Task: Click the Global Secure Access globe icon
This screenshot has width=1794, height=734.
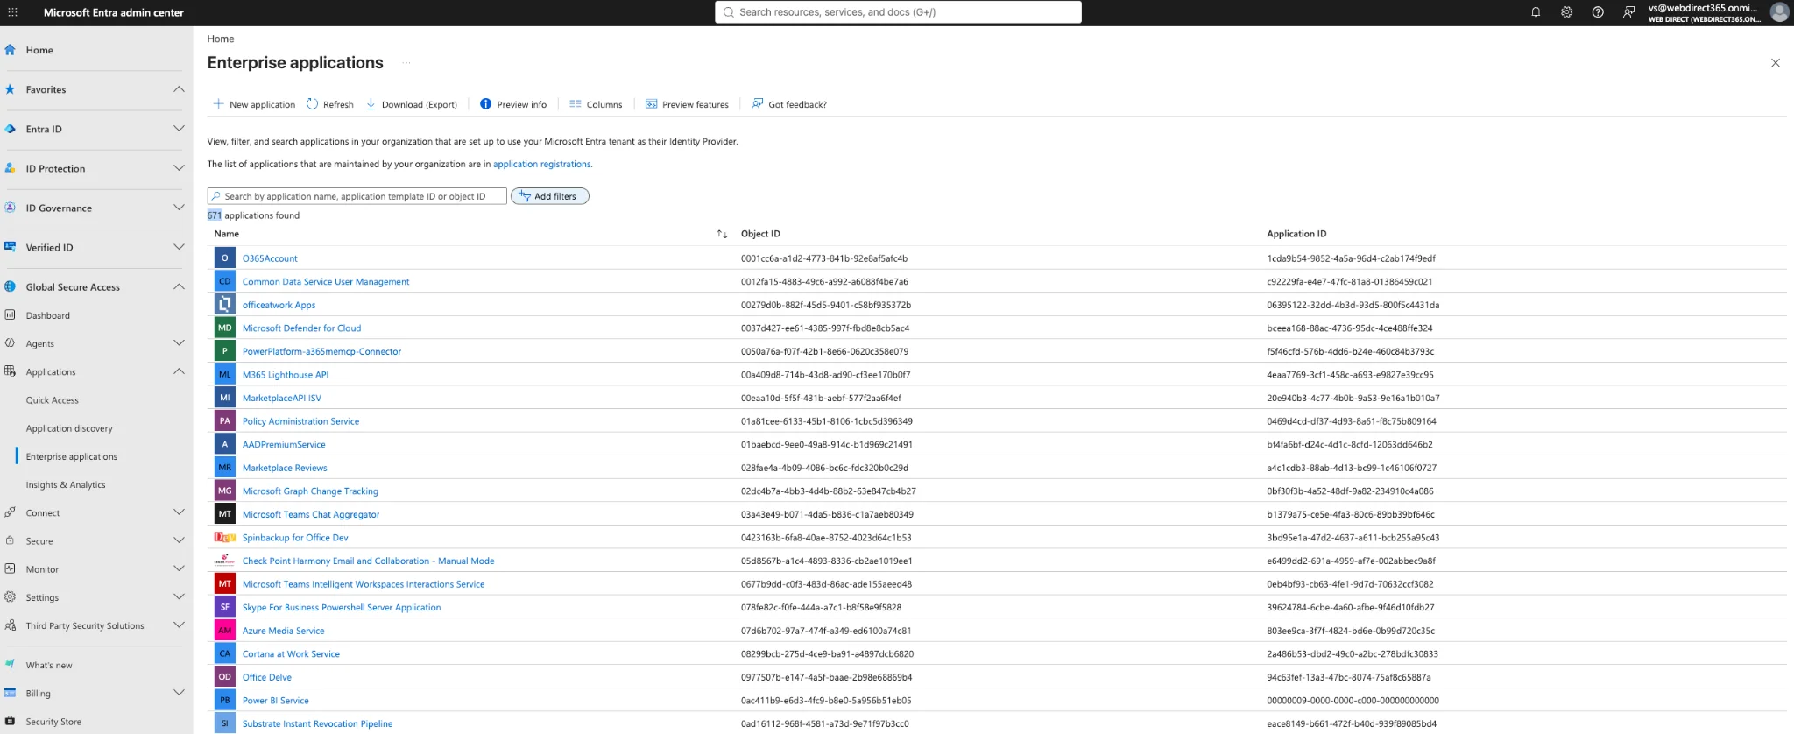Action: 11,286
